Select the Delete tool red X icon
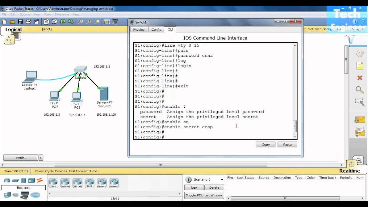 360,78
